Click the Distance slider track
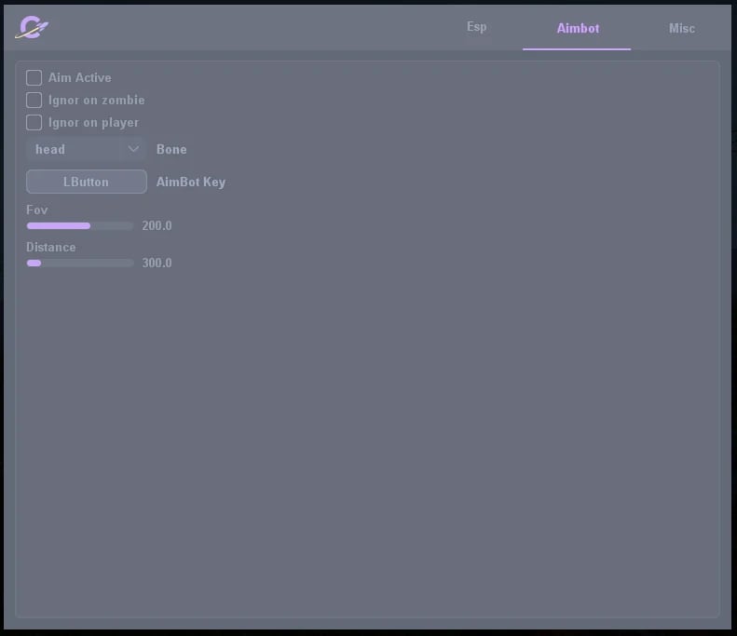The image size is (737, 636). (80, 263)
